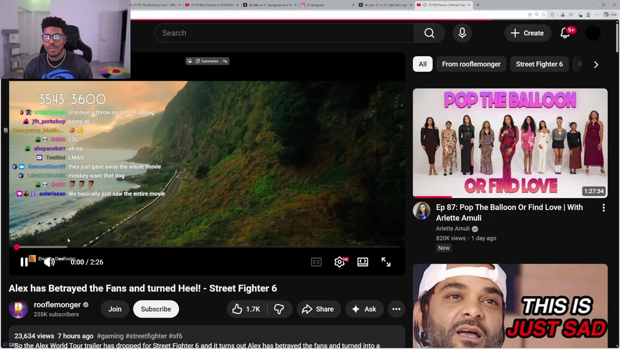Open the Pop The Balloon video thumbnail
This screenshot has height=349, width=620.
tap(510, 143)
